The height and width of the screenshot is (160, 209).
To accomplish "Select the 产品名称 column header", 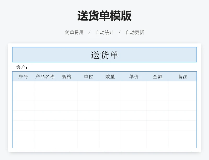I will pos(45,76).
